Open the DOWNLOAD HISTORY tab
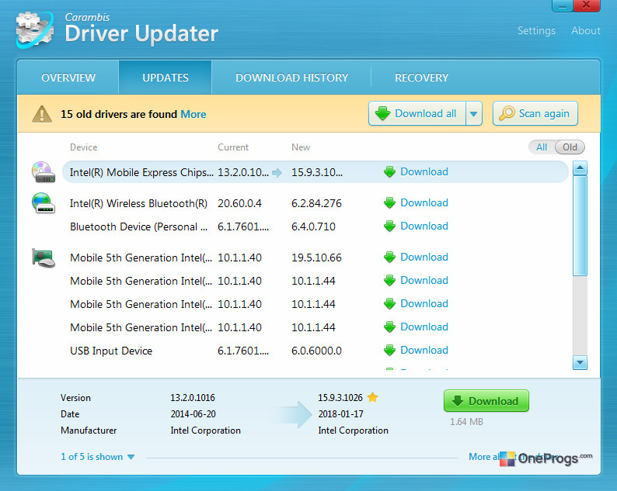This screenshot has height=491, width=617. pyautogui.click(x=291, y=78)
